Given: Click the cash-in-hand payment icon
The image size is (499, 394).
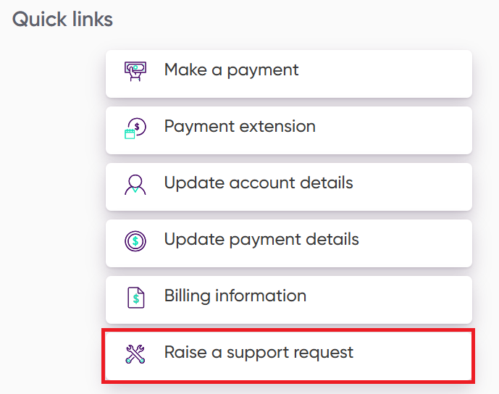Looking at the screenshot, I should tap(135, 71).
